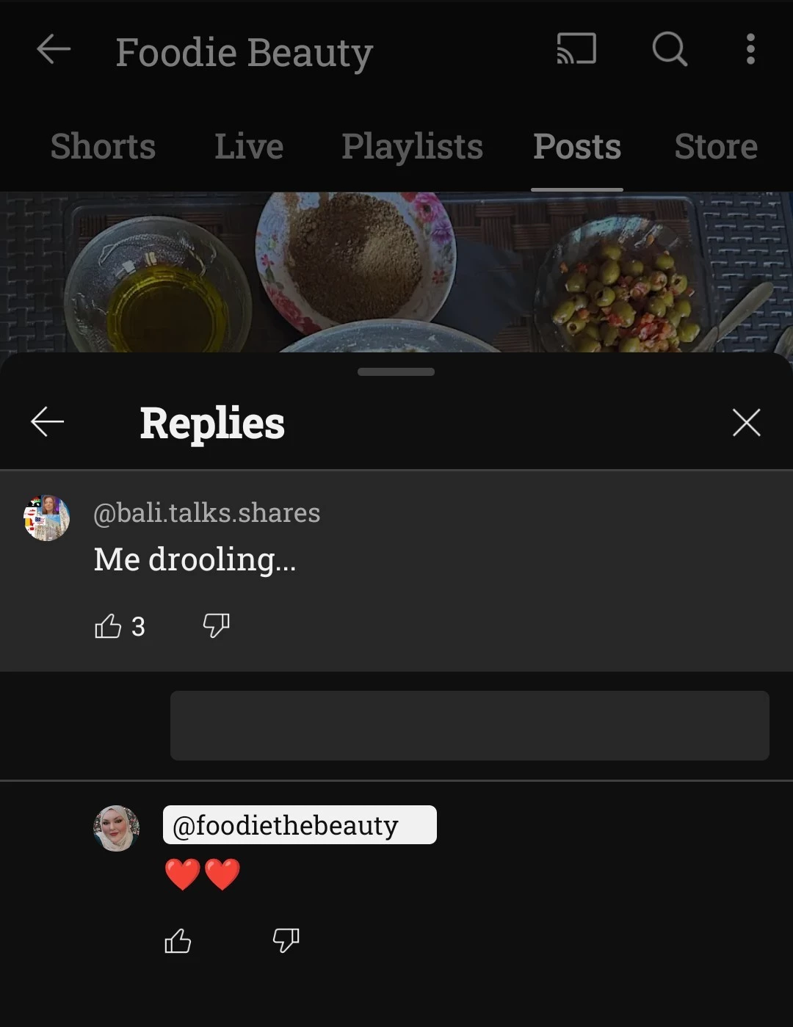Like the 'Me drooling...' comment
Screen dimensions: 793x1027
click(x=108, y=625)
